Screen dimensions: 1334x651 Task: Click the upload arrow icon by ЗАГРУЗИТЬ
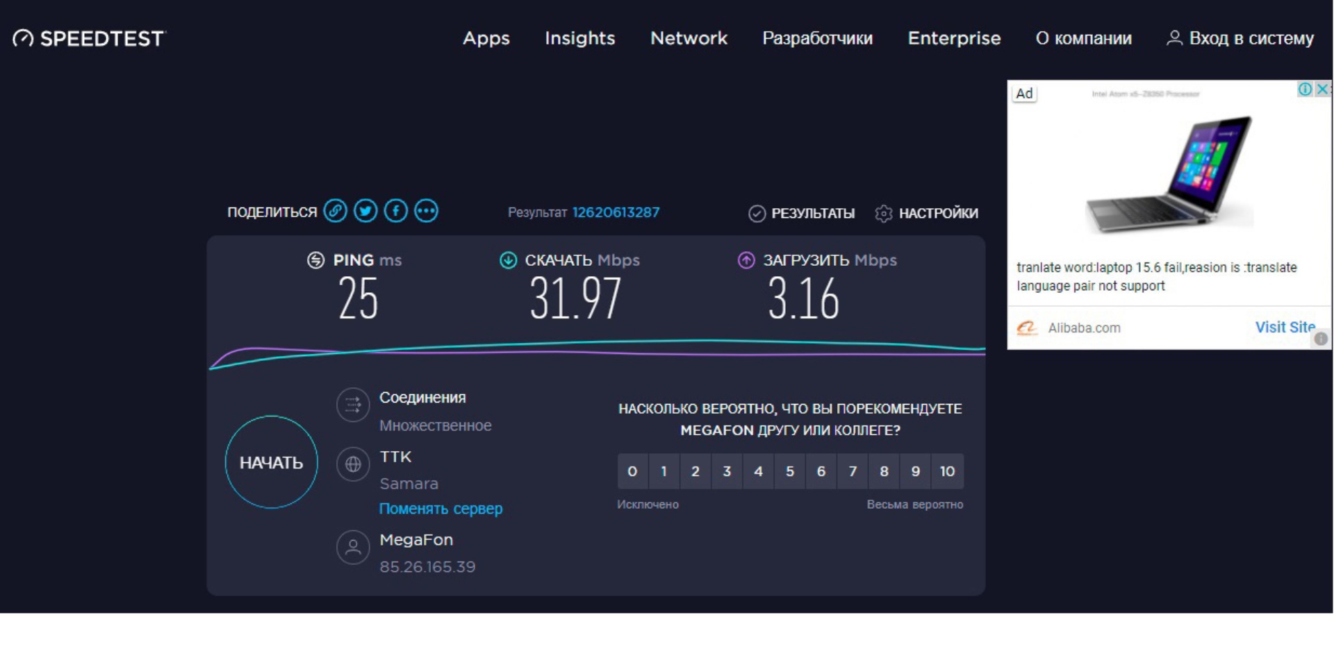point(746,260)
